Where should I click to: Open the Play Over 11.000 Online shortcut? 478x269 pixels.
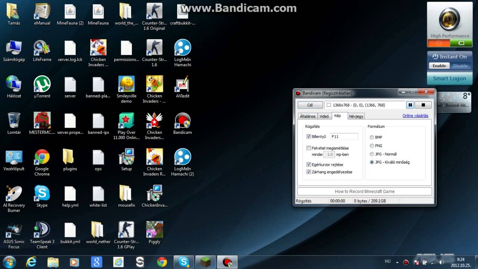click(126, 126)
